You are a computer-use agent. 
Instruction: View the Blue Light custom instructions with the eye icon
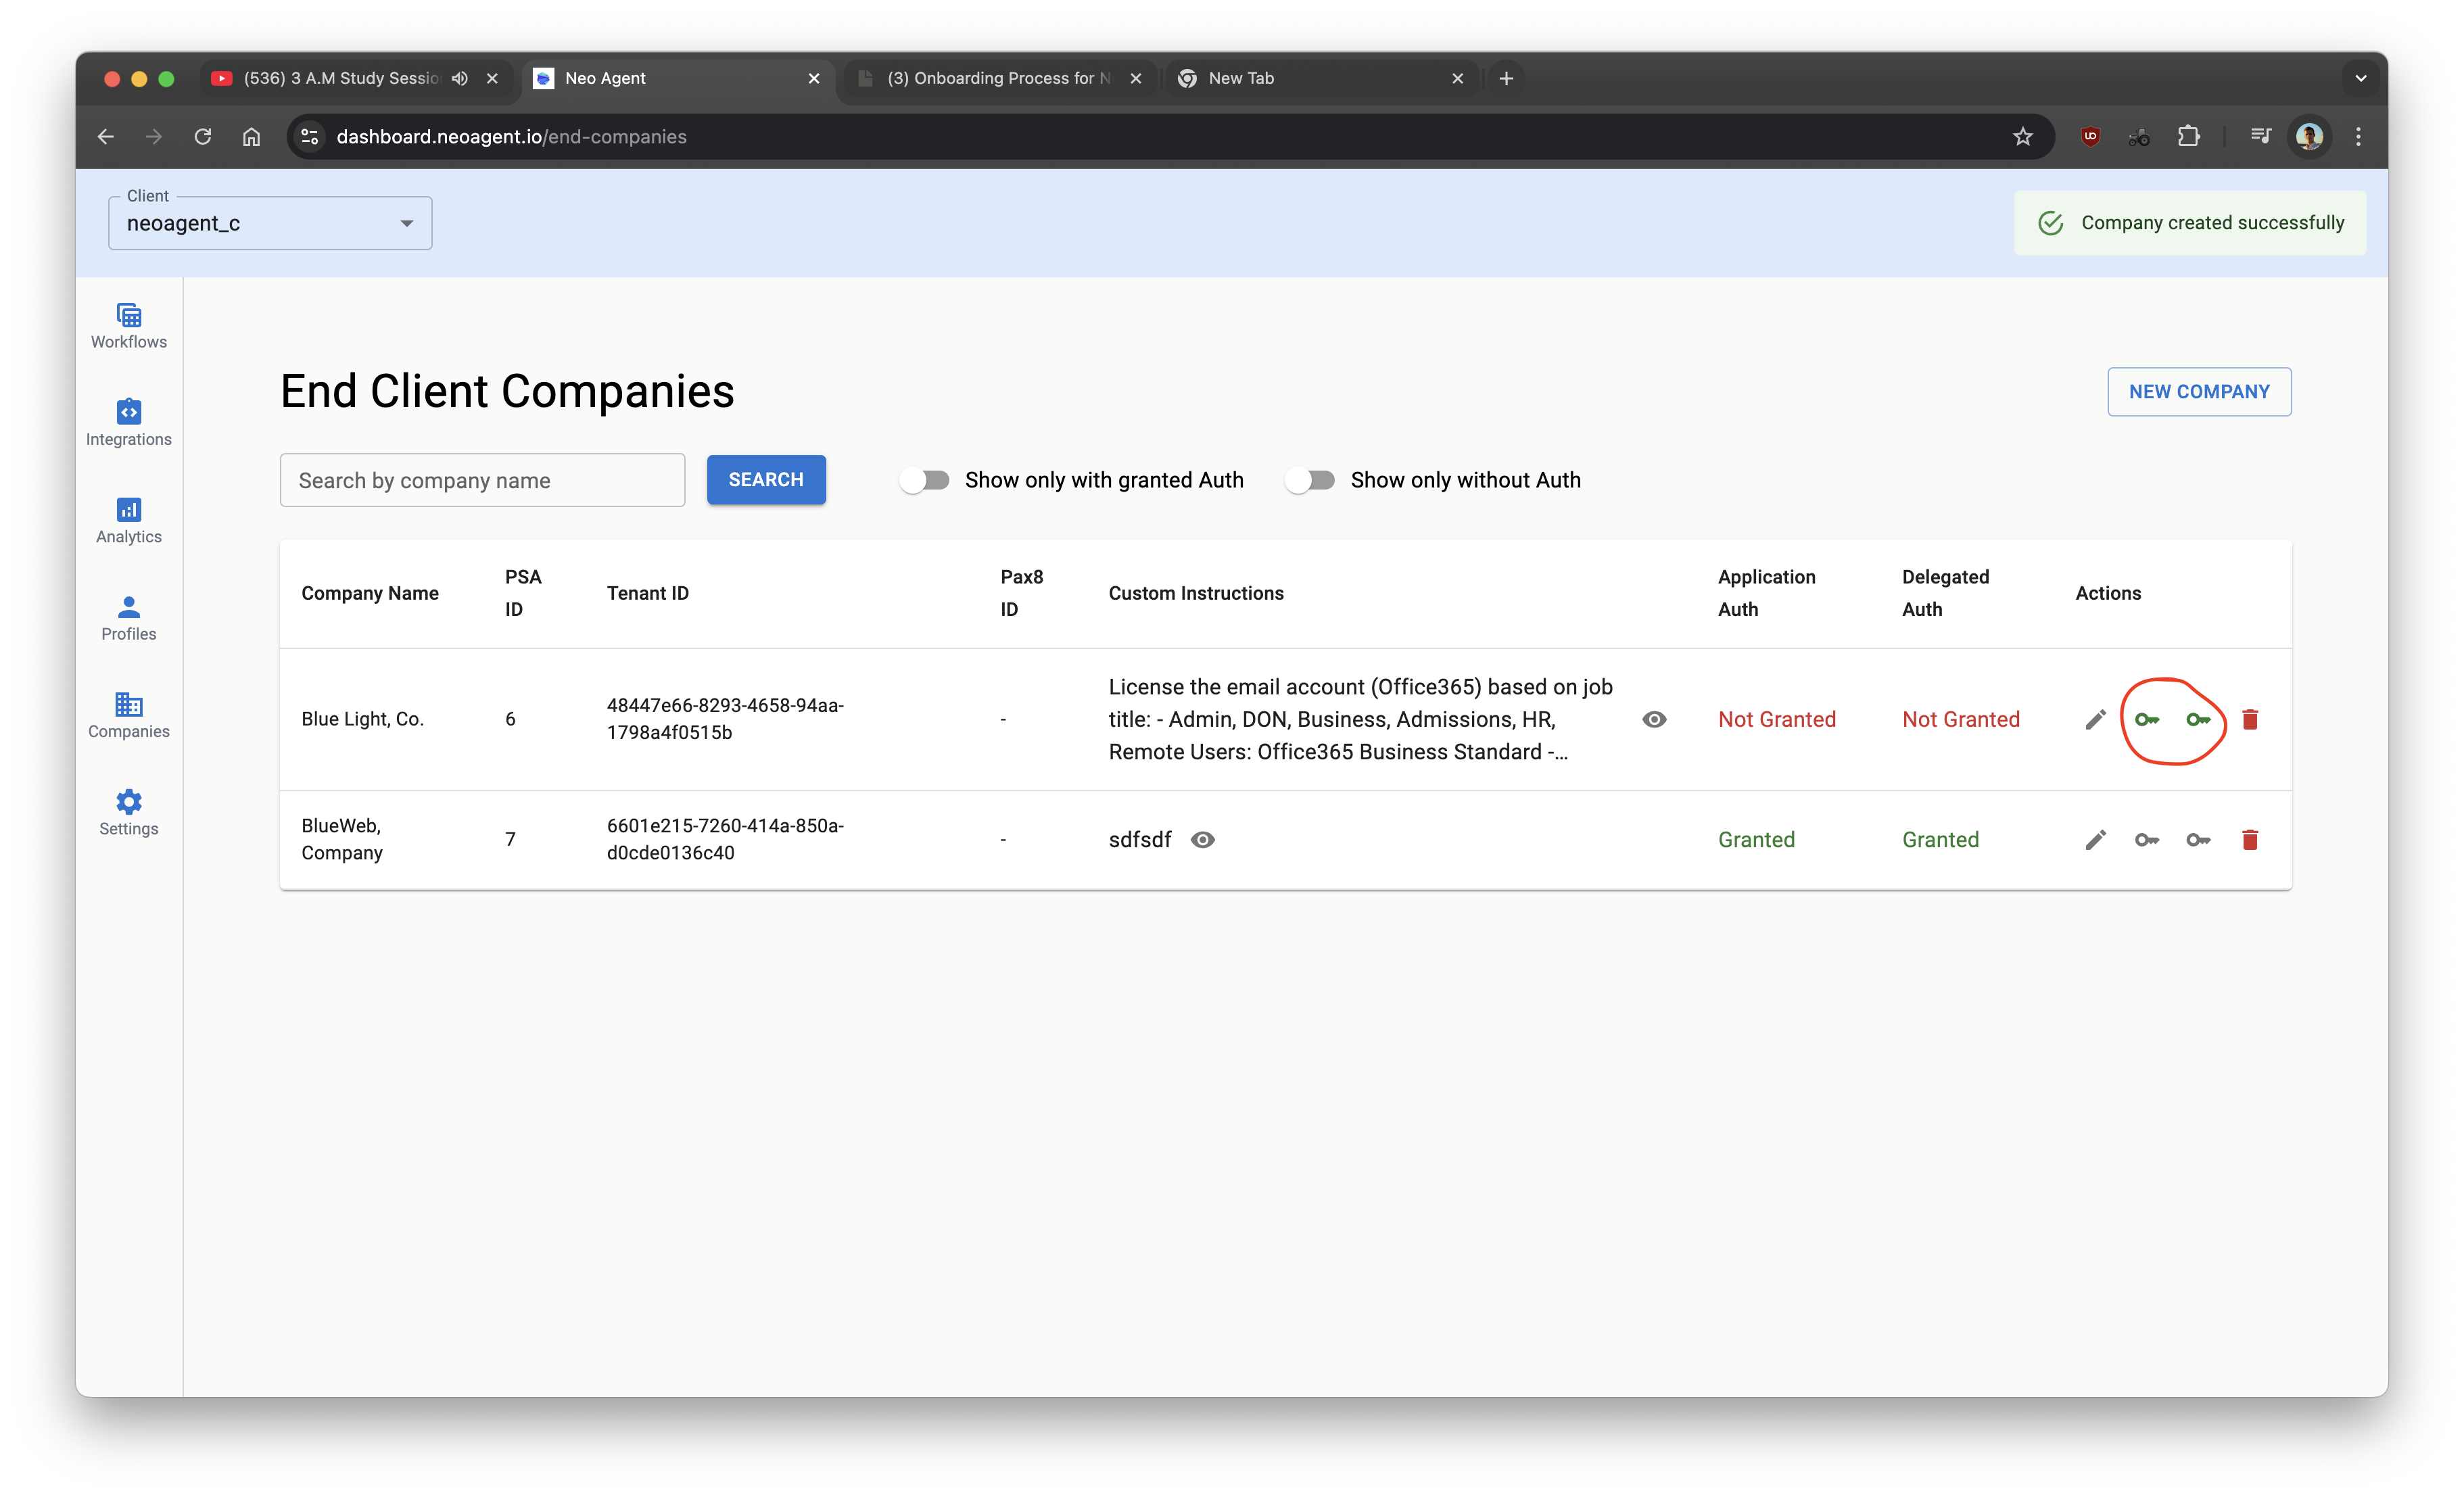click(1654, 720)
